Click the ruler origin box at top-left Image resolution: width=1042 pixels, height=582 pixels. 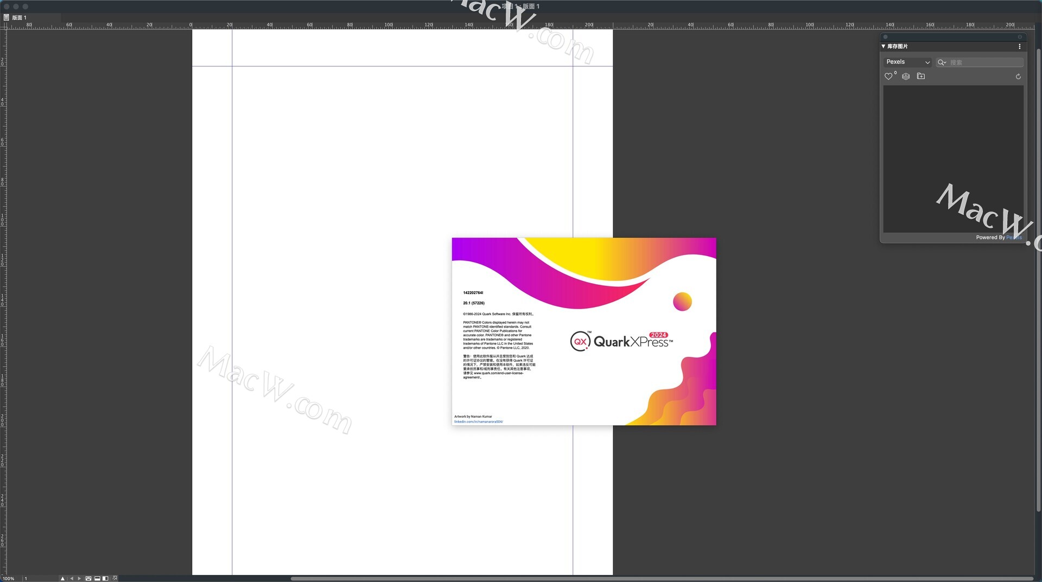click(3, 25)
